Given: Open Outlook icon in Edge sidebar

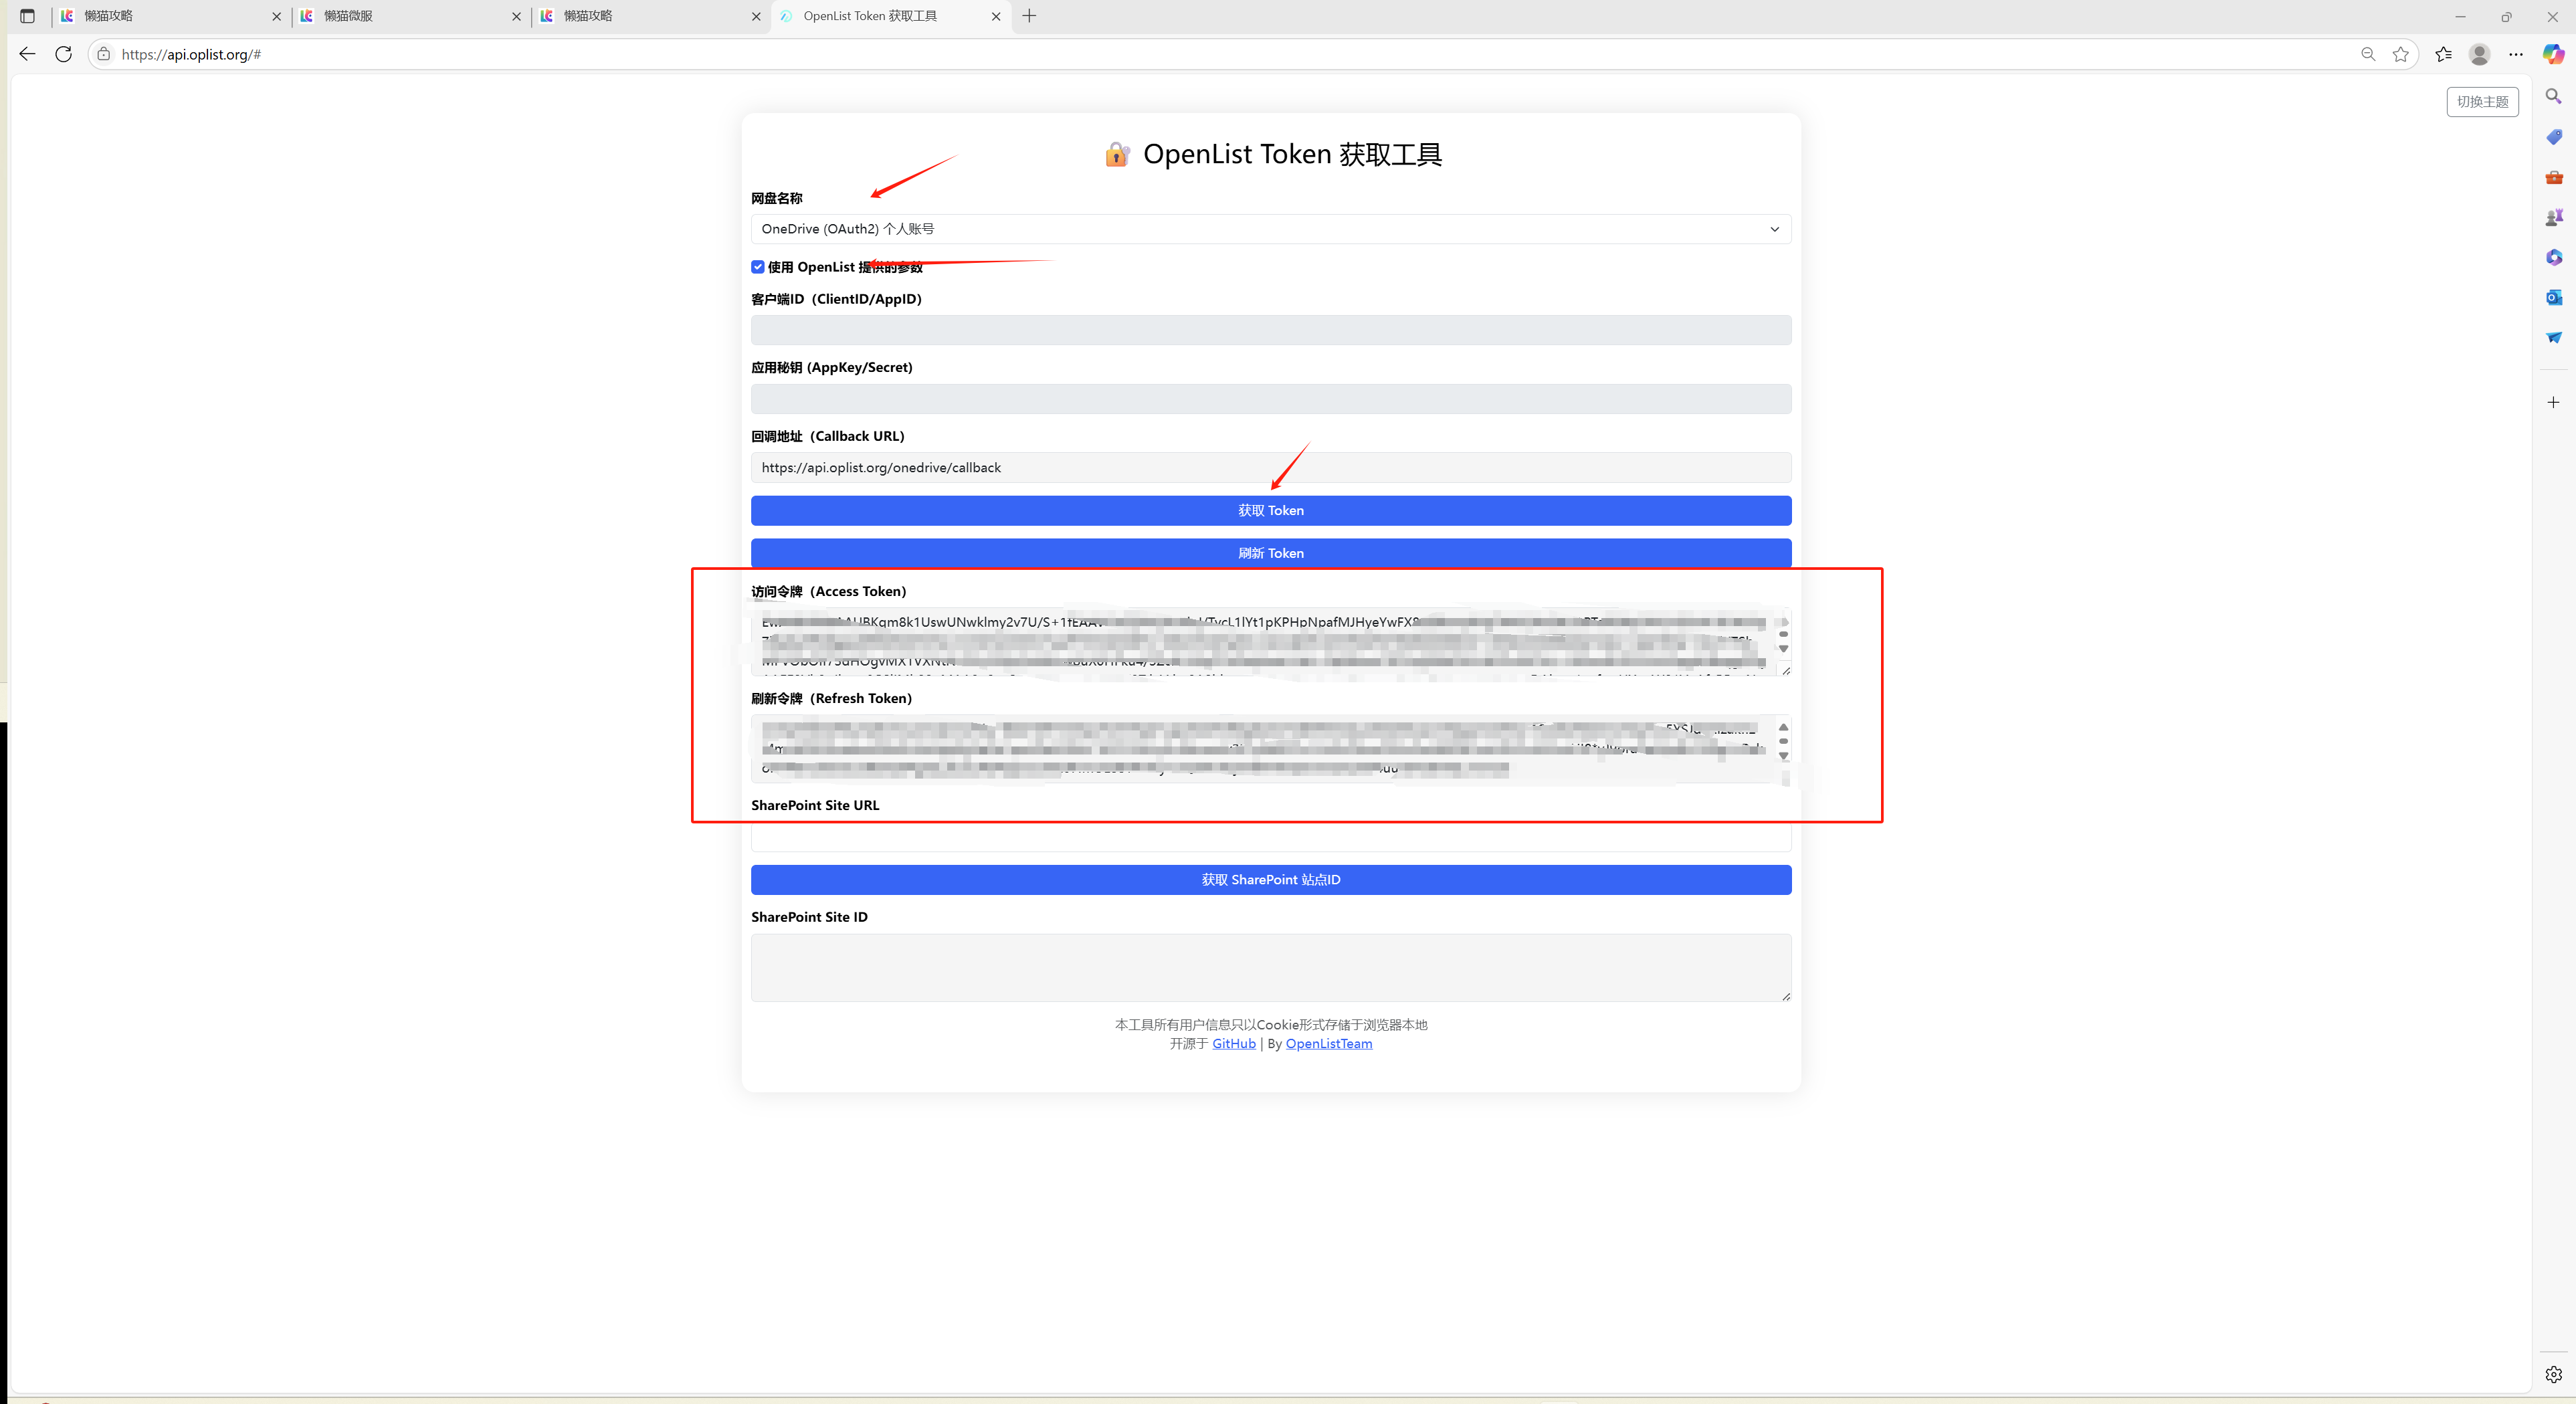Looking at the screenshot, I should 2554,297.
